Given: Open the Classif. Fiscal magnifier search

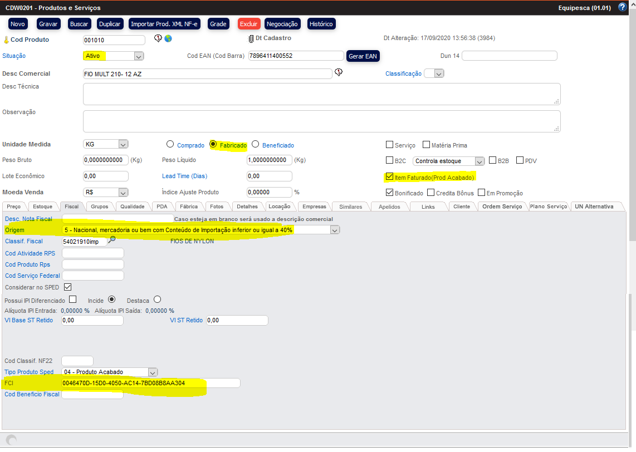Looking at the screenshot, I should 112,240.
